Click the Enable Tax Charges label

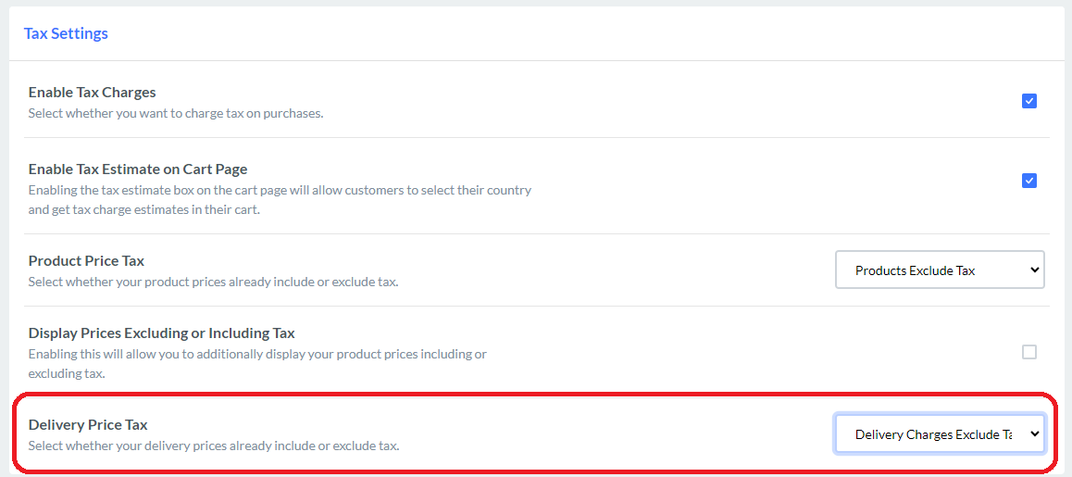click(92, 93)
